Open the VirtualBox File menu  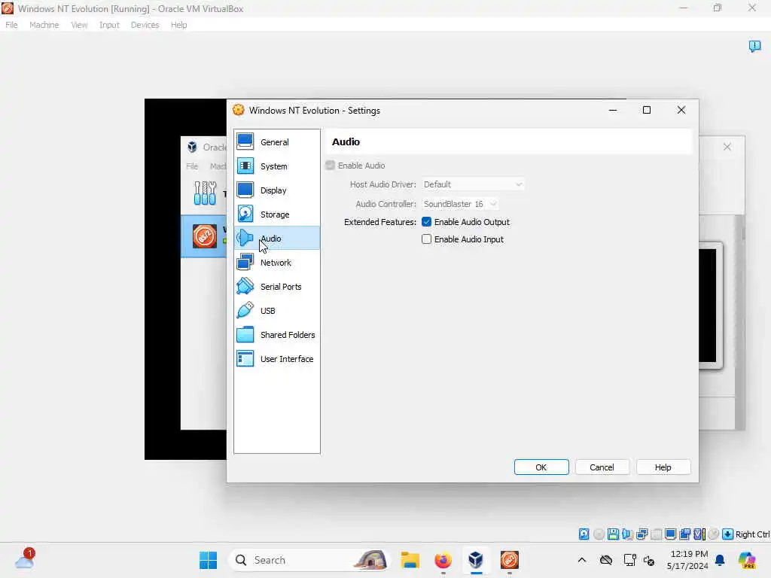pos(11,25)
